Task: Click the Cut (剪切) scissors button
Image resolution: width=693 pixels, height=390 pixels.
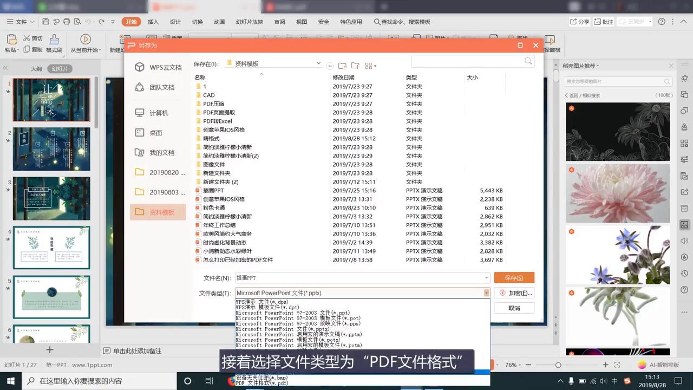Action: tap(32, 38)
